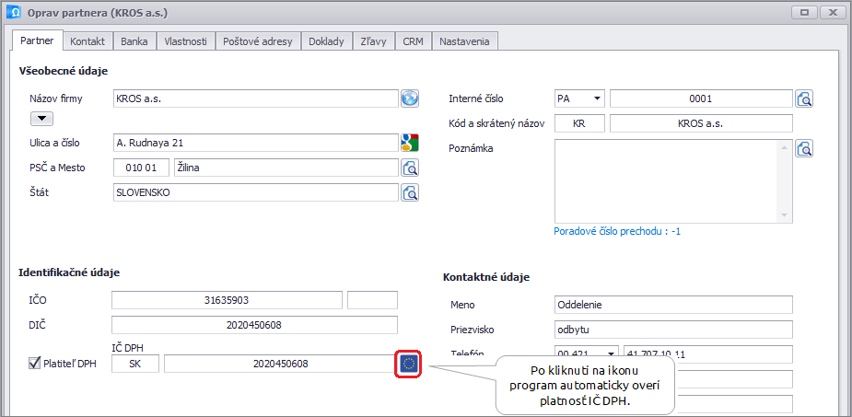Click the lookup icon beside Poznámka box
This screenshot has width=852, height=417.
(x=805, y=148)
